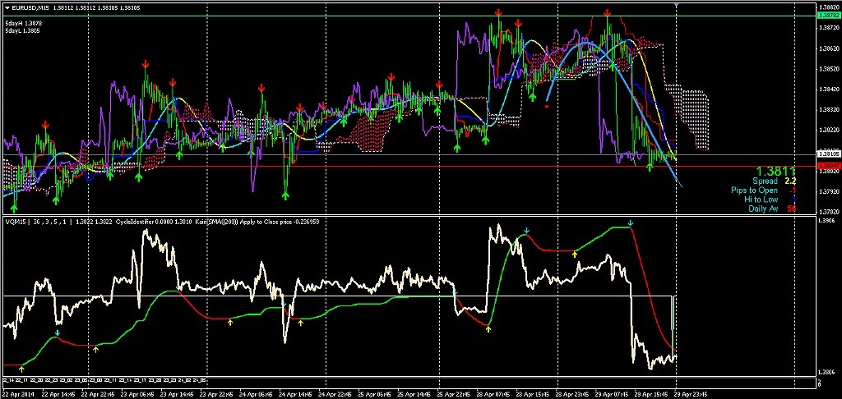Click the rightmost blue down arrow in indicator window
842x399 pixels.
[630, 222]
